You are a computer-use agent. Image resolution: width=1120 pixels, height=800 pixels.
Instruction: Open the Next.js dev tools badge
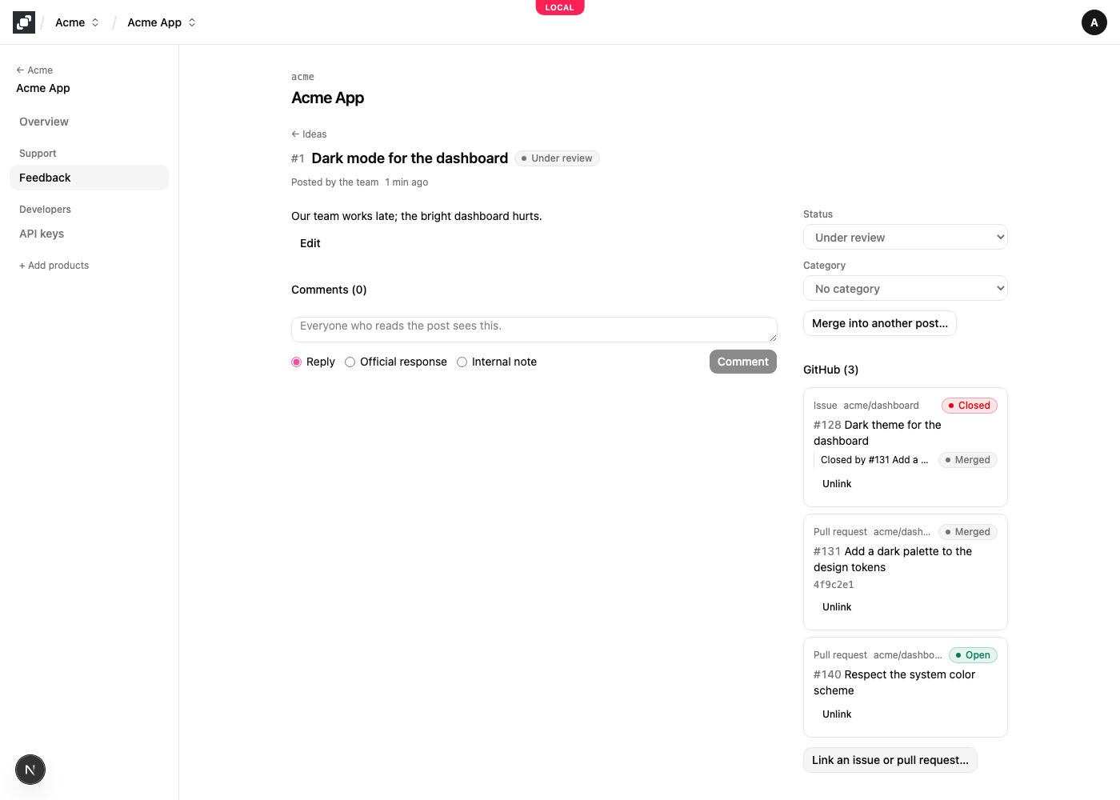click(30, 770)
